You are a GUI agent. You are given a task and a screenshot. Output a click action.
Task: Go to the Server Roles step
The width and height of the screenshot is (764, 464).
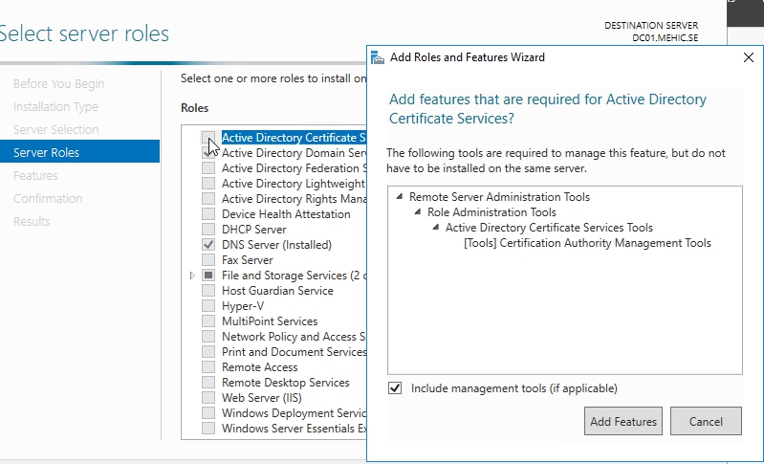point(47,153)
